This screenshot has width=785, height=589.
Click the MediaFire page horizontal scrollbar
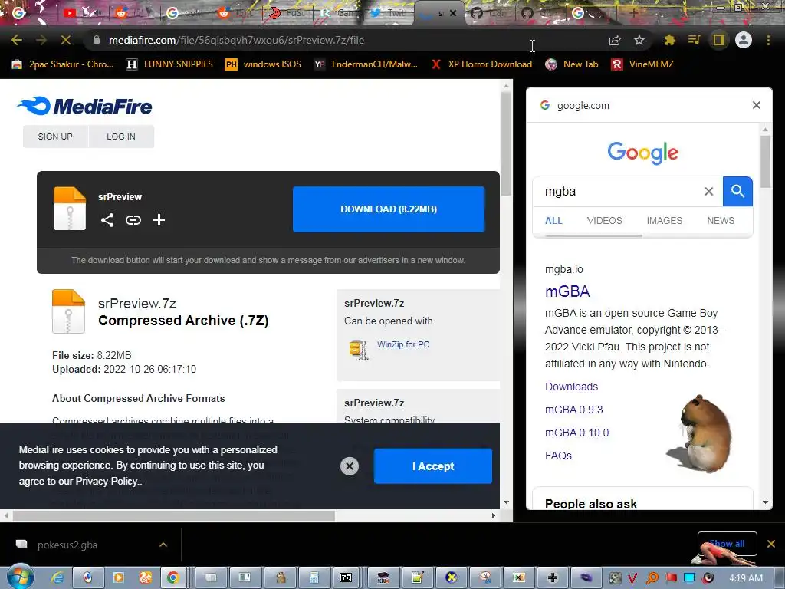point(174,515)
